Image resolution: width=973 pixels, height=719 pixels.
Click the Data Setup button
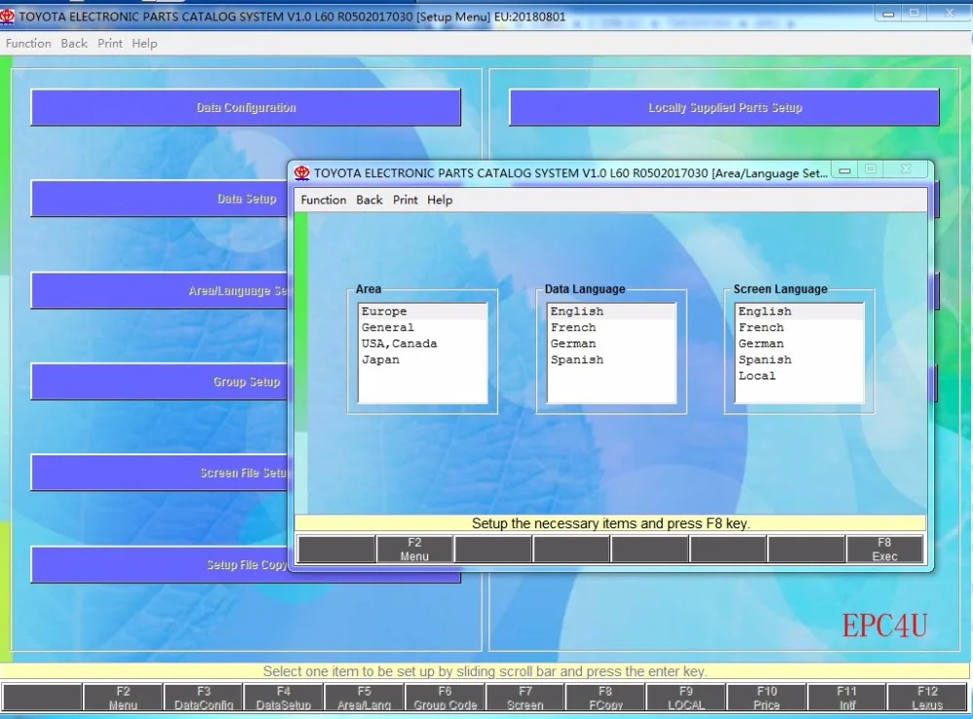tap(160, 198)
